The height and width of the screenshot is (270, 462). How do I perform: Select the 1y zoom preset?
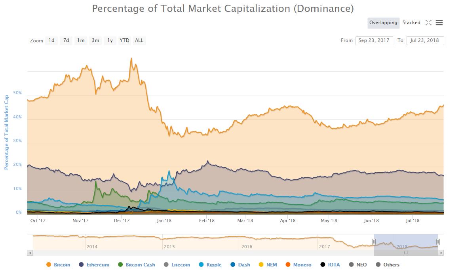(x=110, y=40)
